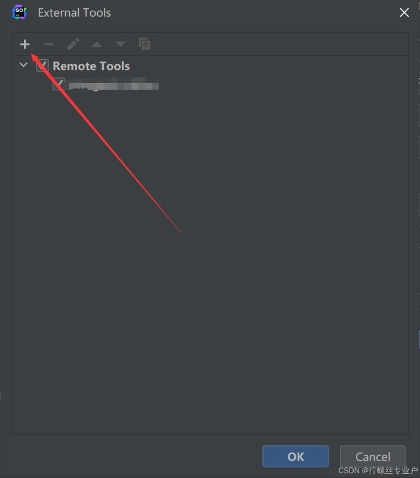
Task: Toggle the blurred tool entry's checkbox
Action: [x=59, y=84]
